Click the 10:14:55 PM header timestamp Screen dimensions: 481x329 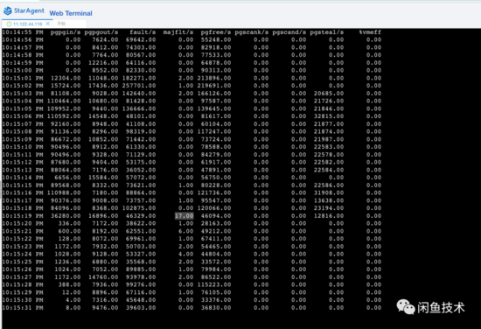pos(23,32)
